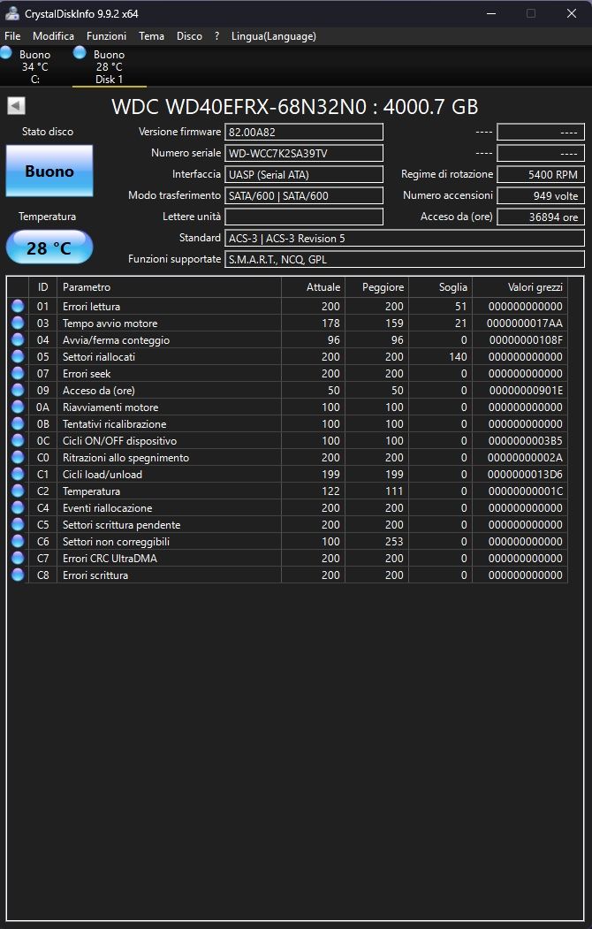The width and height of the screenshot is (592, 929).
Task: Click raw value 0000000017AA
Action: 525,324
